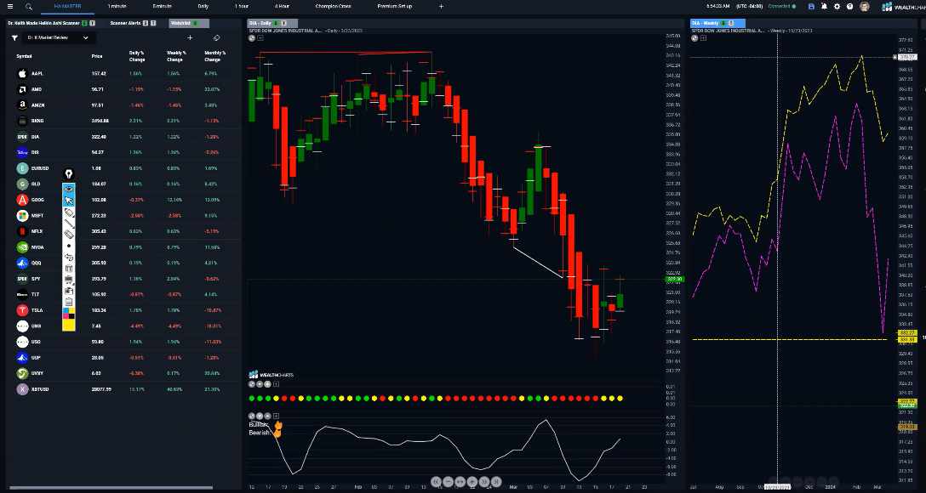Viewport: 926px width, 493px height.
Task: Toggle T badge on DIA - Daily tab
Action: tap(283, 23)
